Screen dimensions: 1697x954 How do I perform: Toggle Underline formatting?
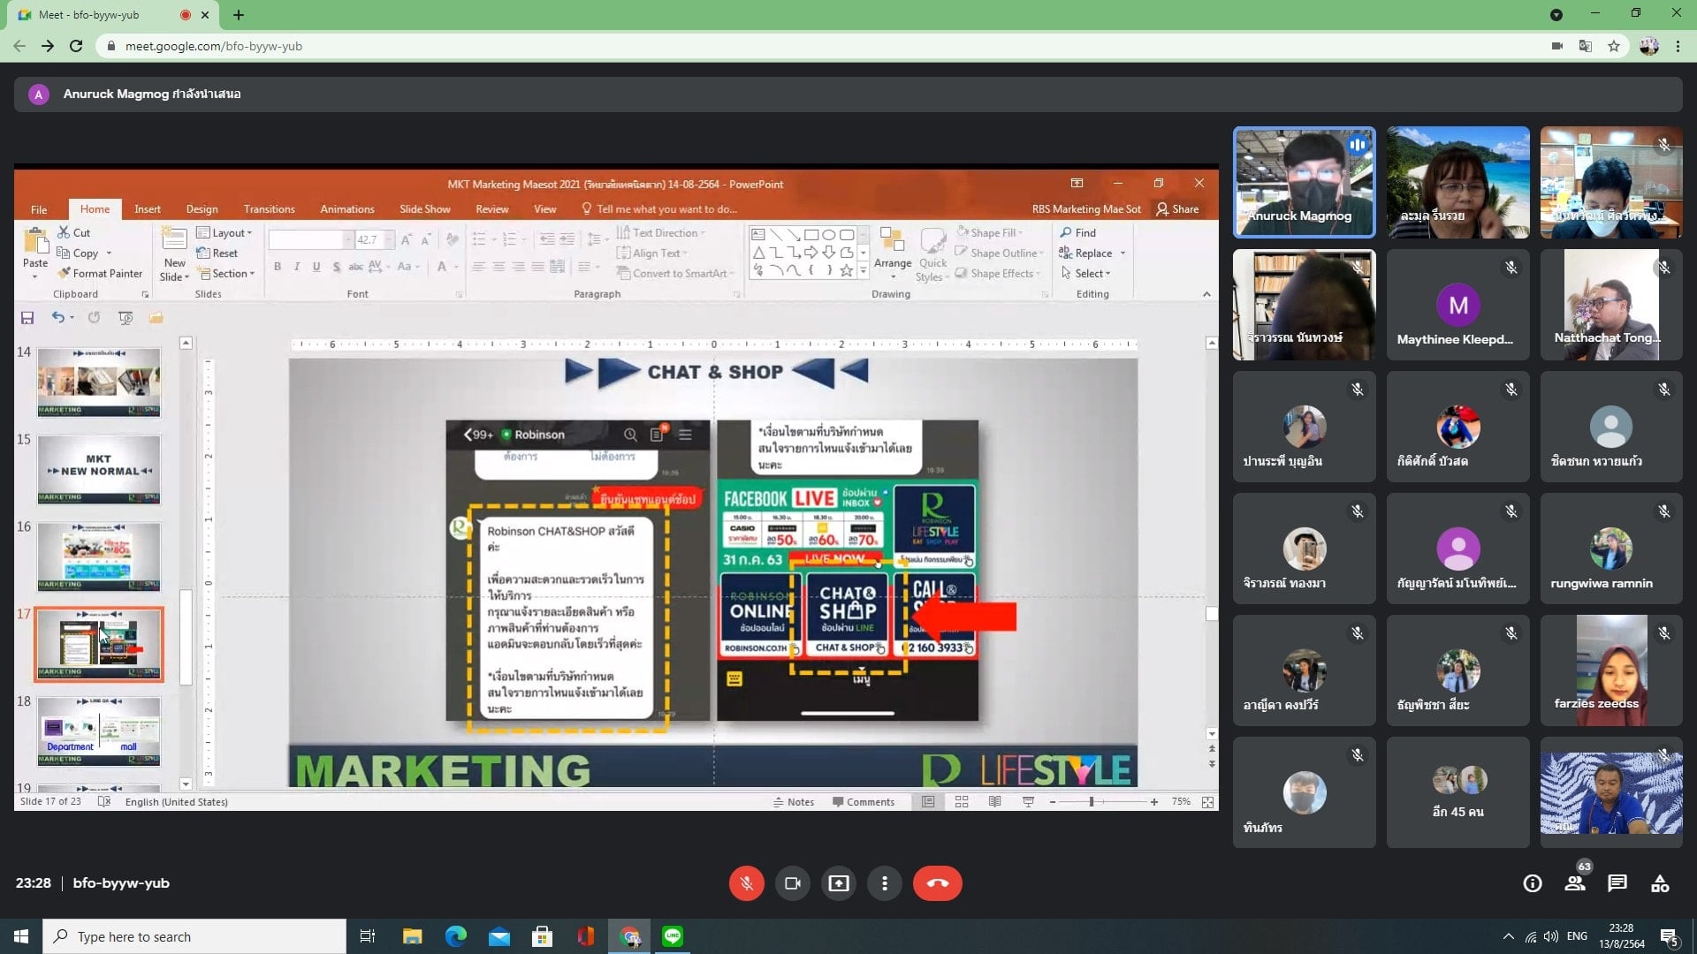tap(316, 266)
